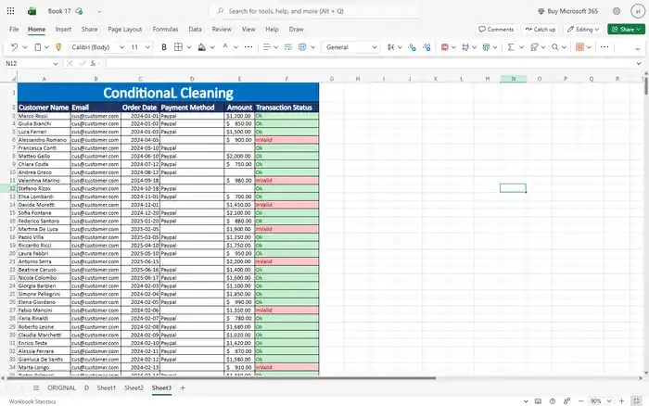Click the orange add-ins grid icon
This screenshot has height=406, width=649.
coord(579,47)
